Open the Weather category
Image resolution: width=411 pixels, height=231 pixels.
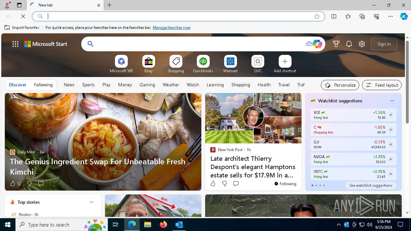[171, 85]
